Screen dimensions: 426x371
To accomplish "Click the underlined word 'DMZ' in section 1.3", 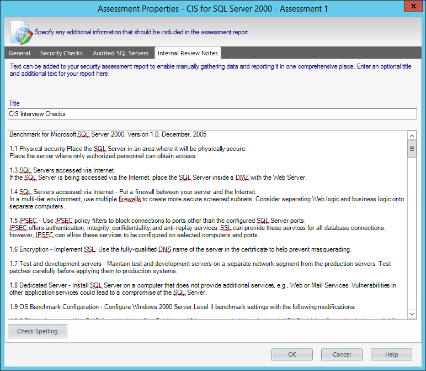I will coord(242,177).
